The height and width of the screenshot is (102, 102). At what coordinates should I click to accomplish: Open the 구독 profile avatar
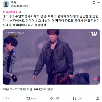point(6,4)
